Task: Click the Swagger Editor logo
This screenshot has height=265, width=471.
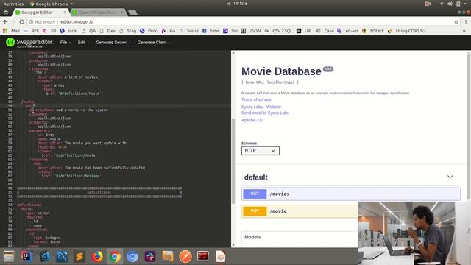Action: tap(29, 43)
